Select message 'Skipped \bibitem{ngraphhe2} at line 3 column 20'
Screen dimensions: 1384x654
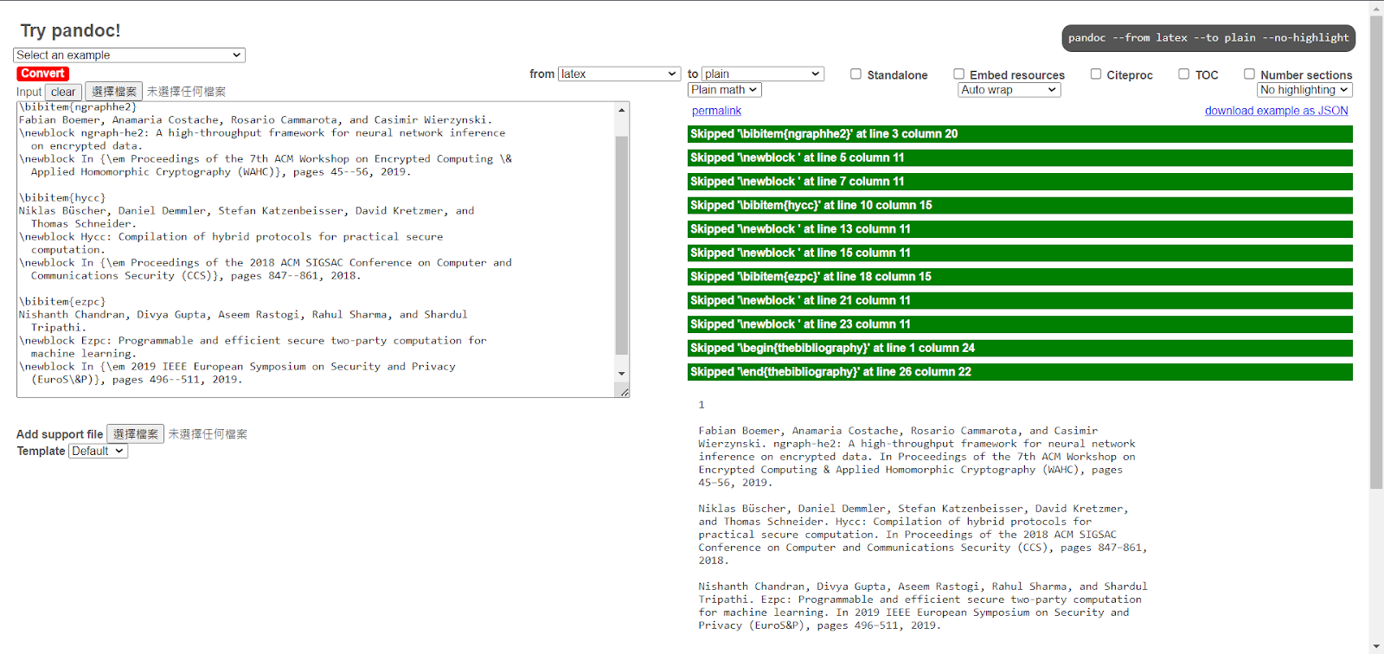pos(1020,134)
